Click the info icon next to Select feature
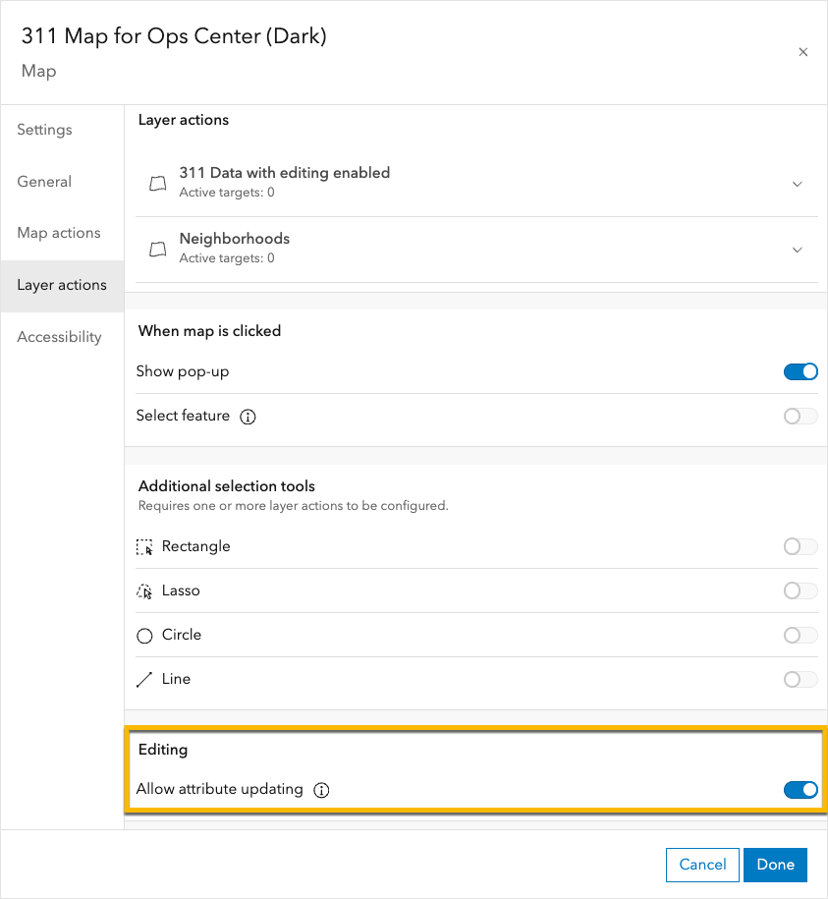The width and height of the screenshot is (828, 899). [x=248, y=417]
